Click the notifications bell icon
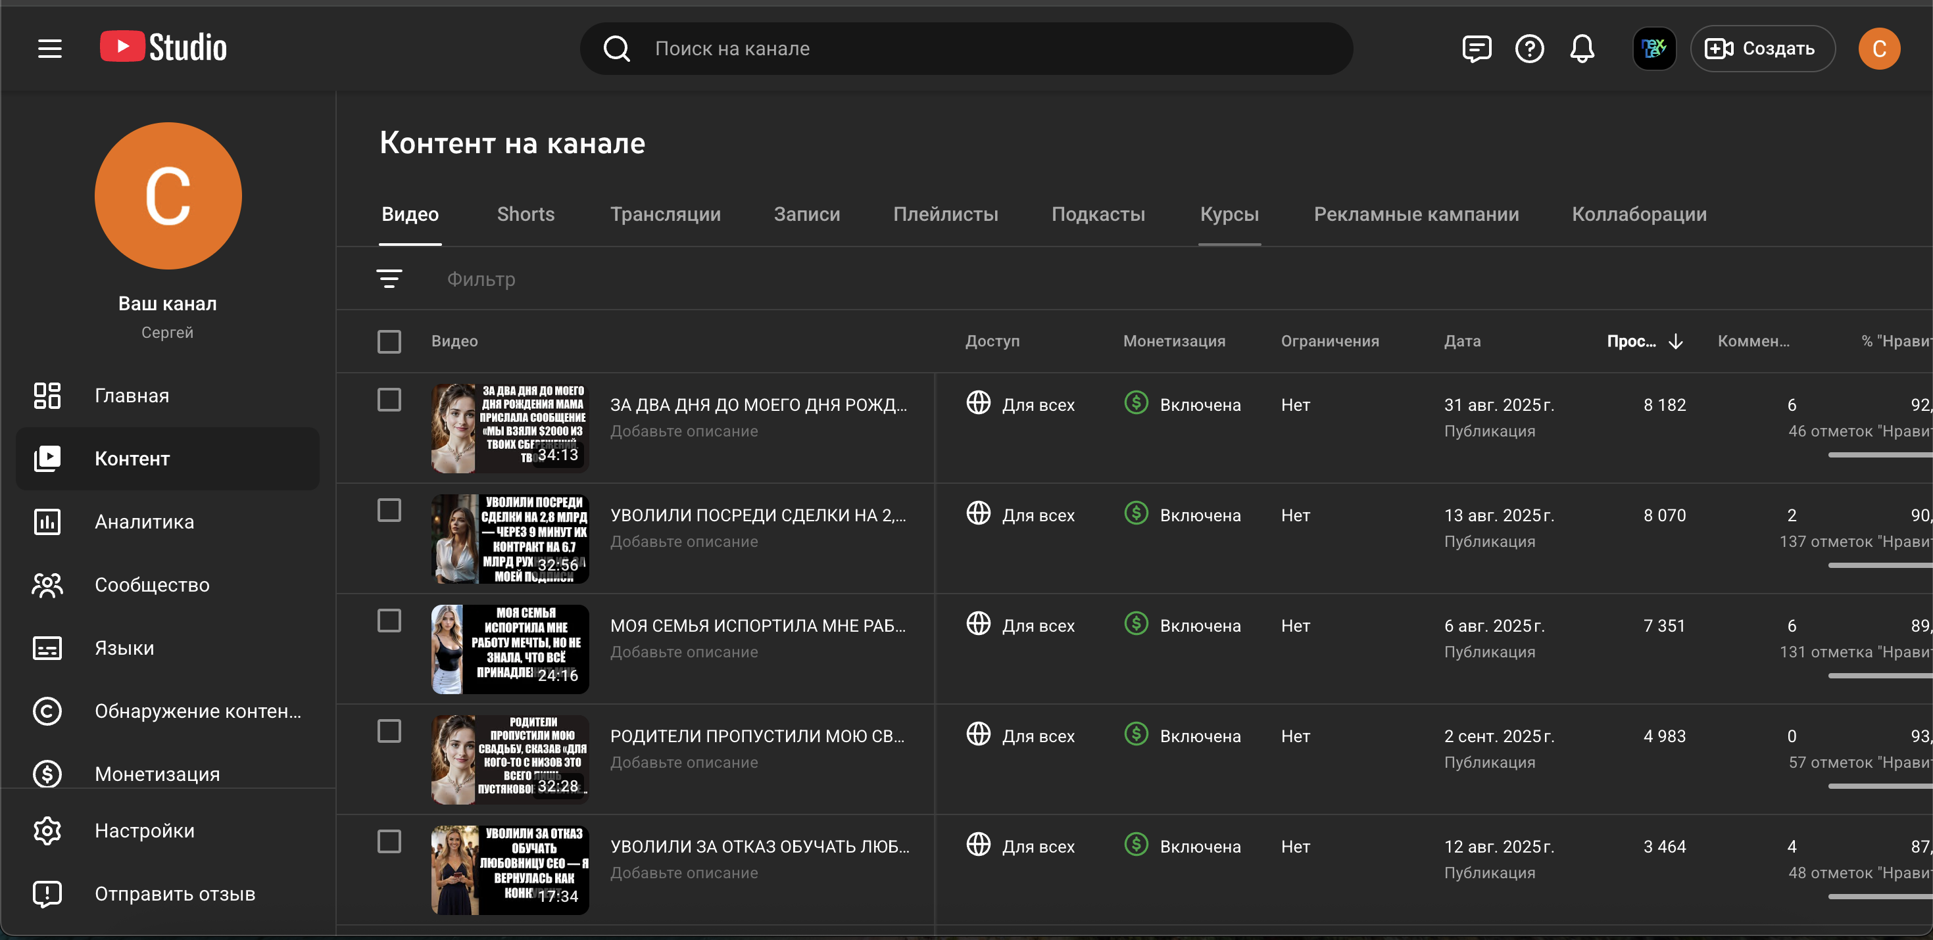Viewport: 1933px width, 940px height. (x=1582, y=49)
